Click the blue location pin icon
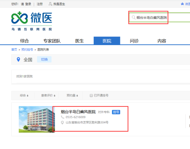 pos(18,59)
